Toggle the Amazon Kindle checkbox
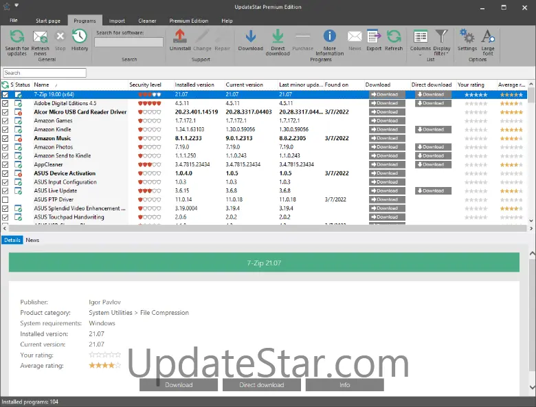The image size is (536, 407). (5, 130)
